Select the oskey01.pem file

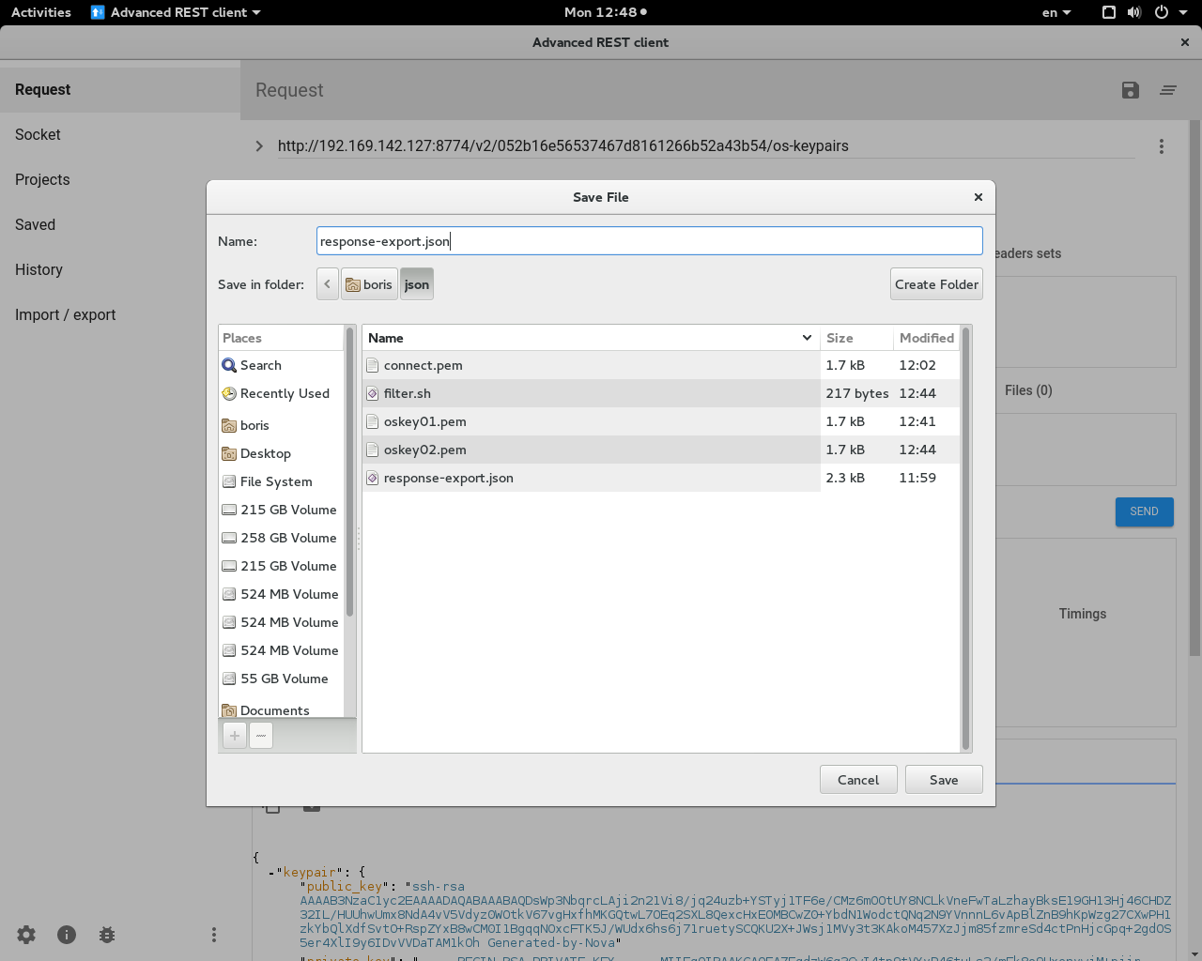(x=661, y=421)
